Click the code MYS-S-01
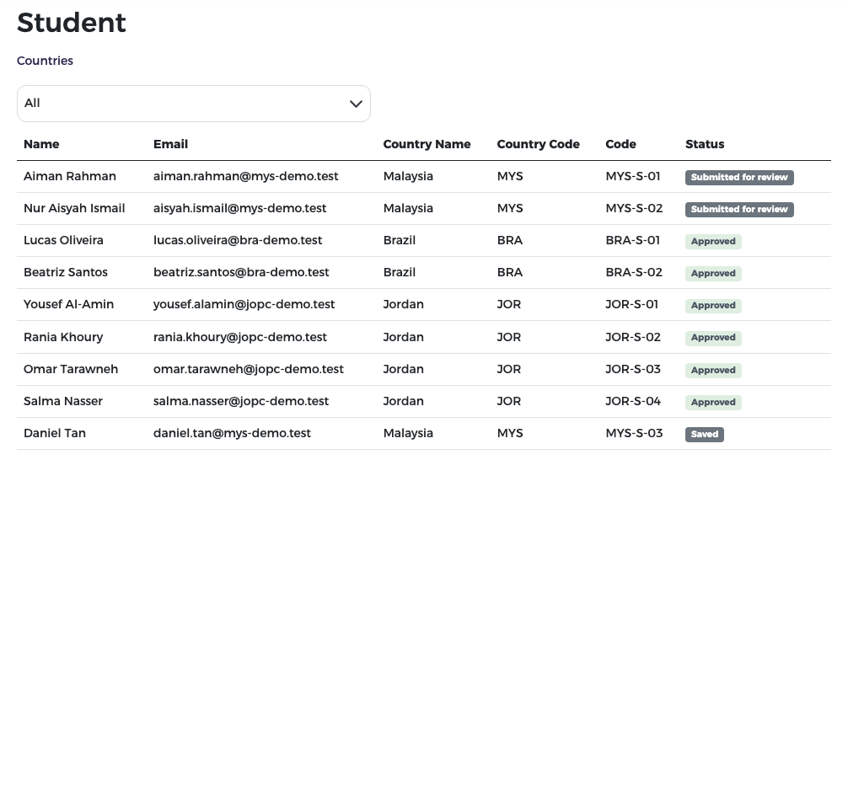 pos(633,176)
